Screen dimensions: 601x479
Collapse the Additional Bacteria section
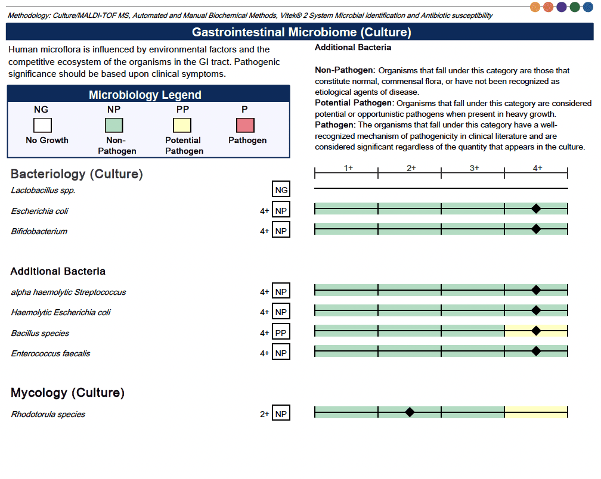(57, 271)
